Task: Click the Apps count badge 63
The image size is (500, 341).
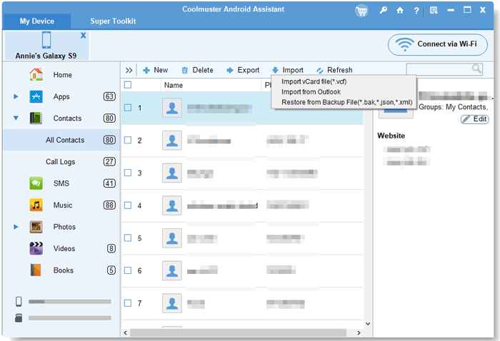Action: pos(109,96)
